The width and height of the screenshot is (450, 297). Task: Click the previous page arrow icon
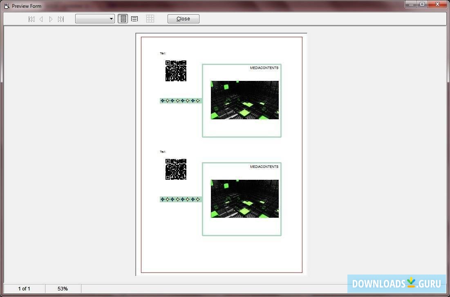point(41,19)
